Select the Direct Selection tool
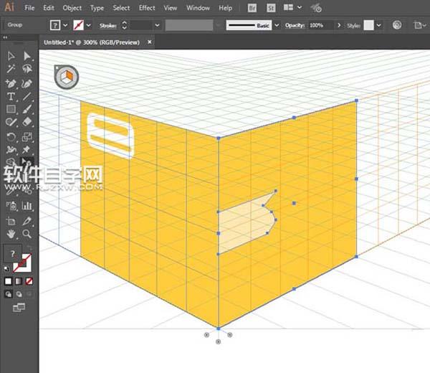 (27, 56)
